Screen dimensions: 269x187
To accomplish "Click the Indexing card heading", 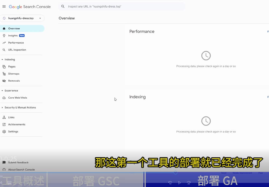I will click(x=137, y=97).
